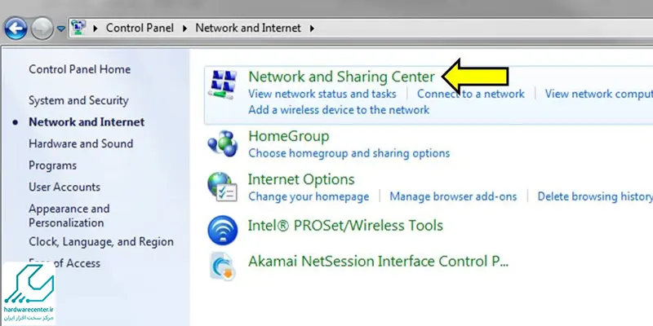Click the Network and Sharing Center icon
The width and height of the screenshot is (653, 326).
coord(222,85)
